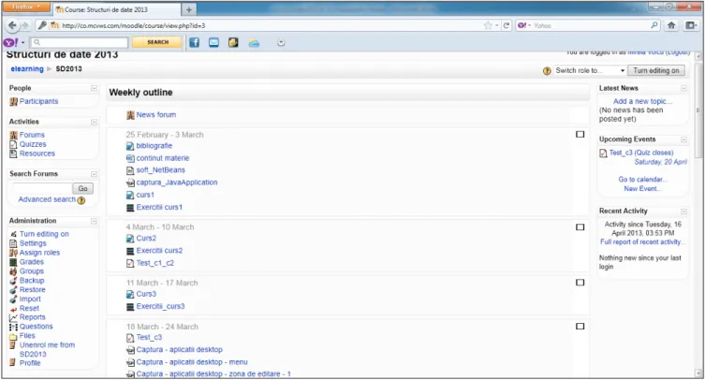This screenshot has width=705, height=380.
Task: Click the Turn editing on button
Action: [656, 70]
